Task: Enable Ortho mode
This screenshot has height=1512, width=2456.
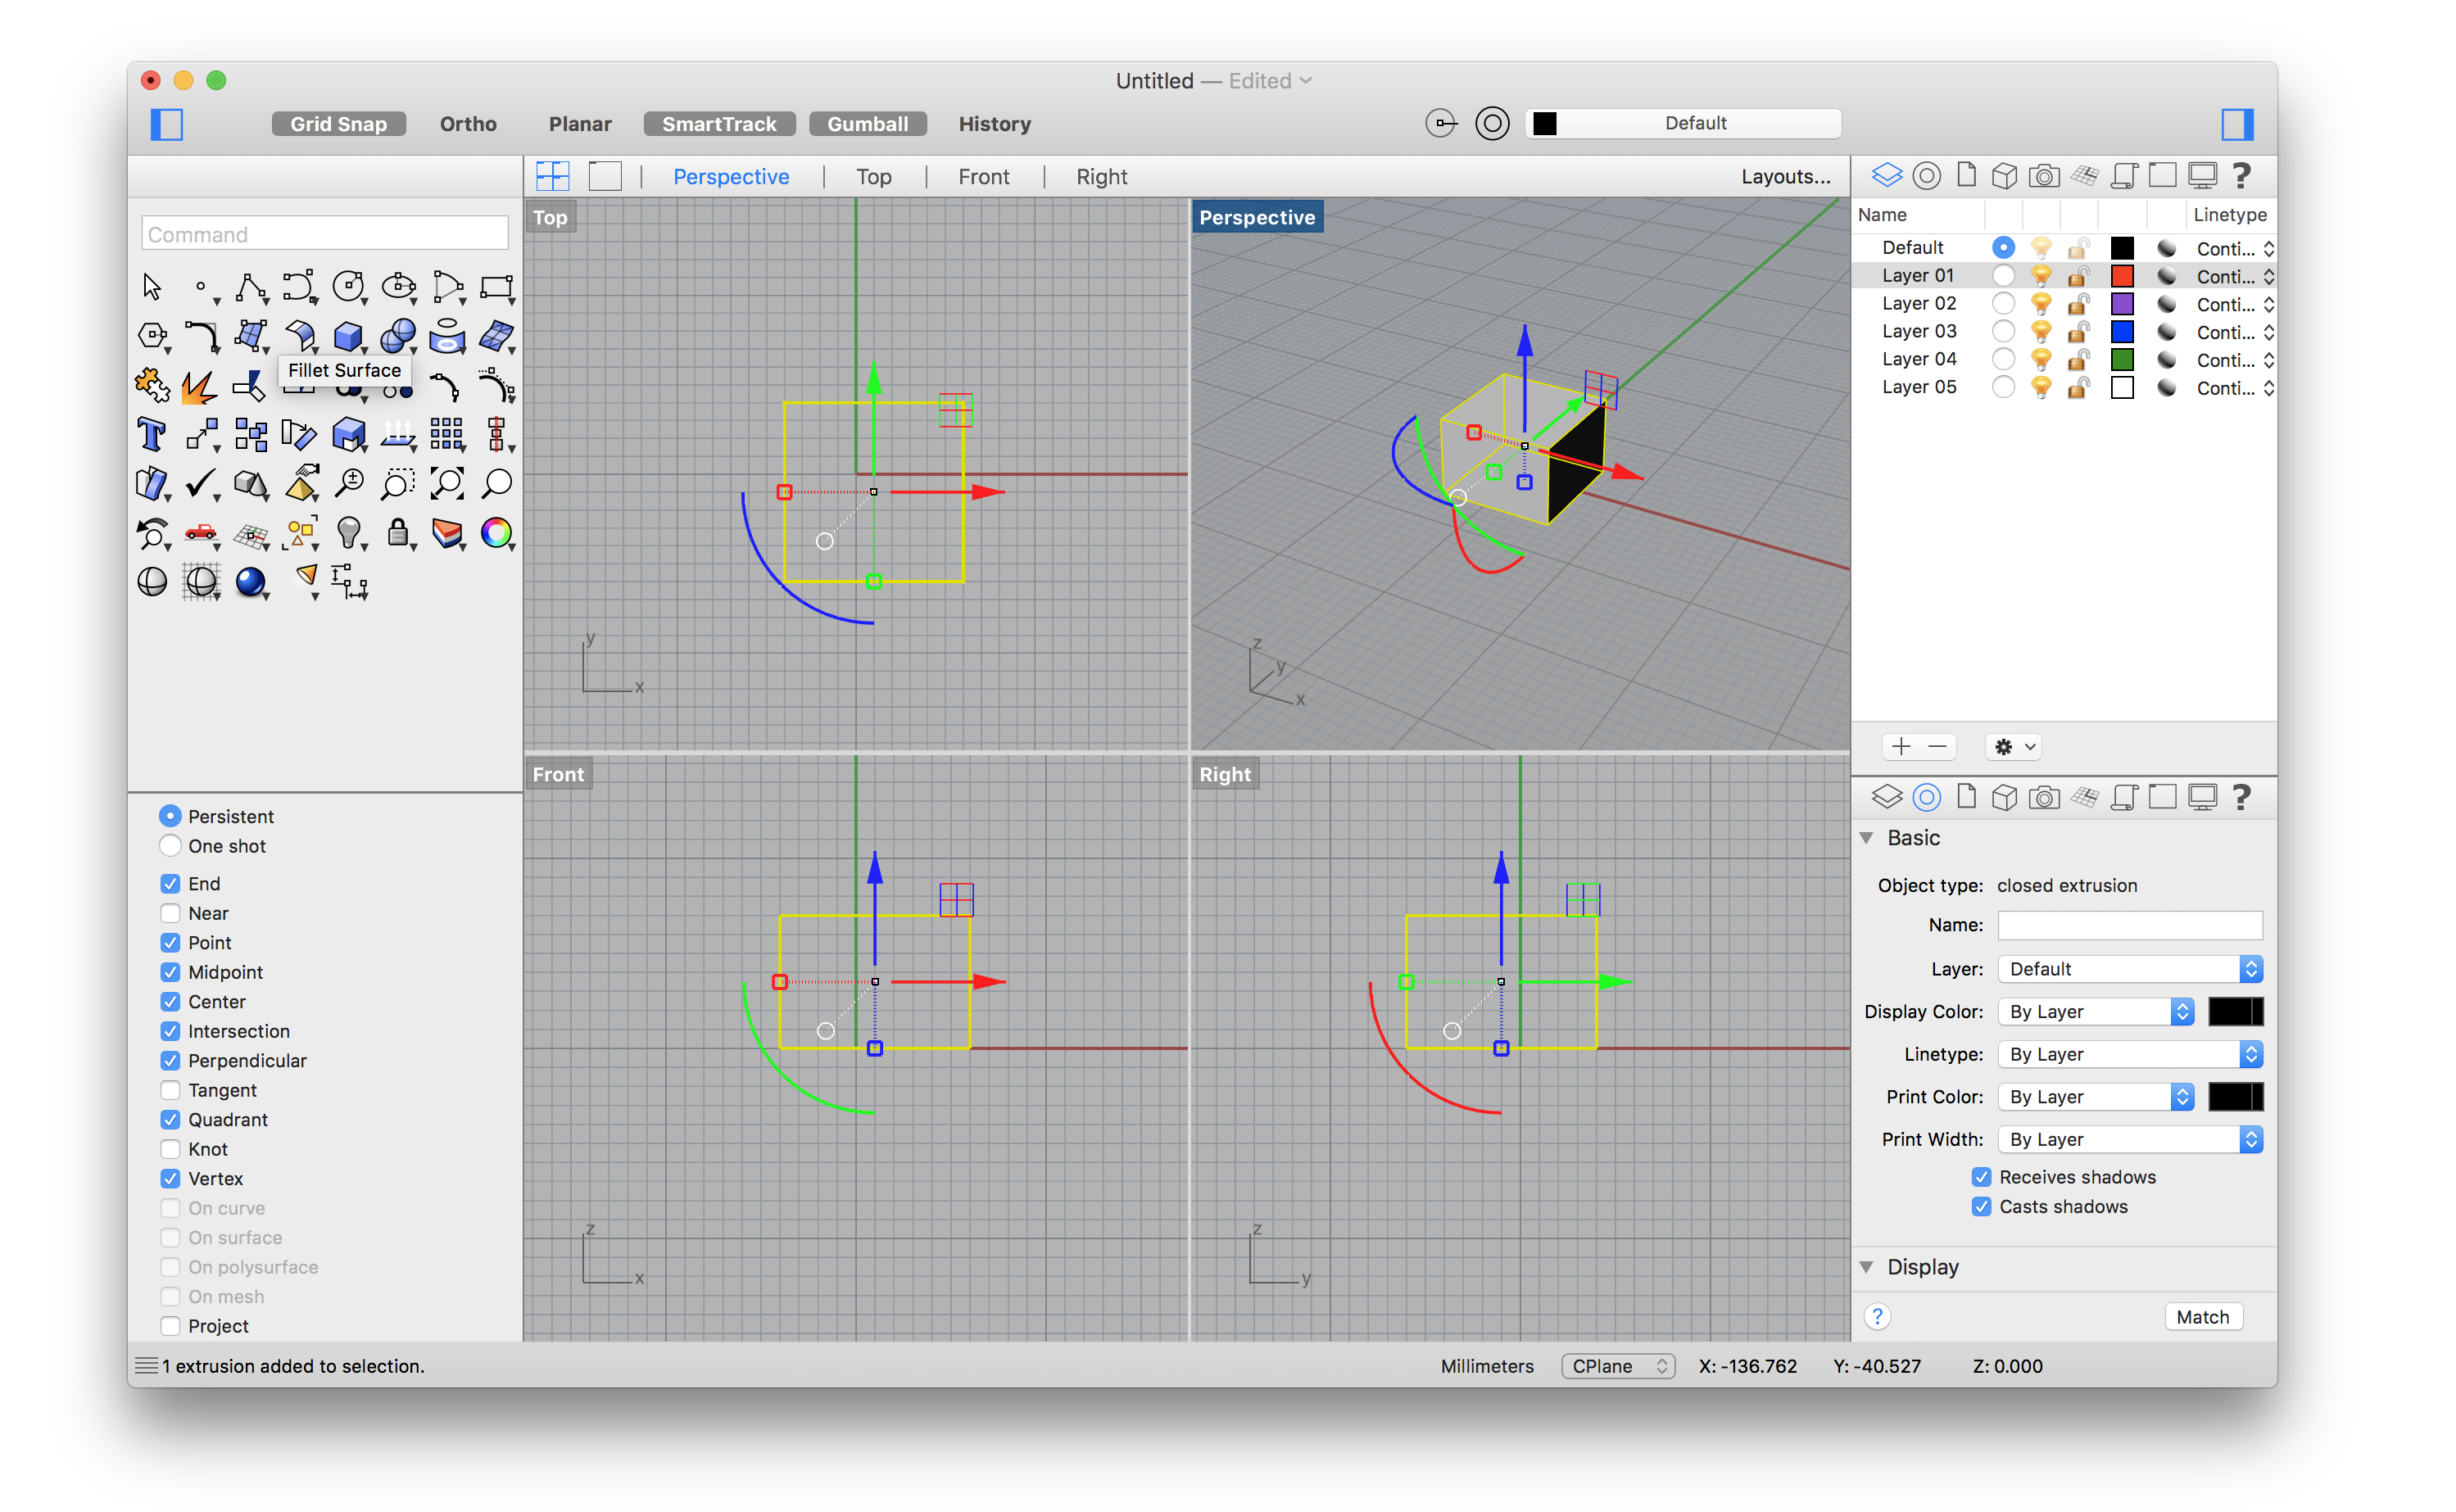Action: [468, 124]
